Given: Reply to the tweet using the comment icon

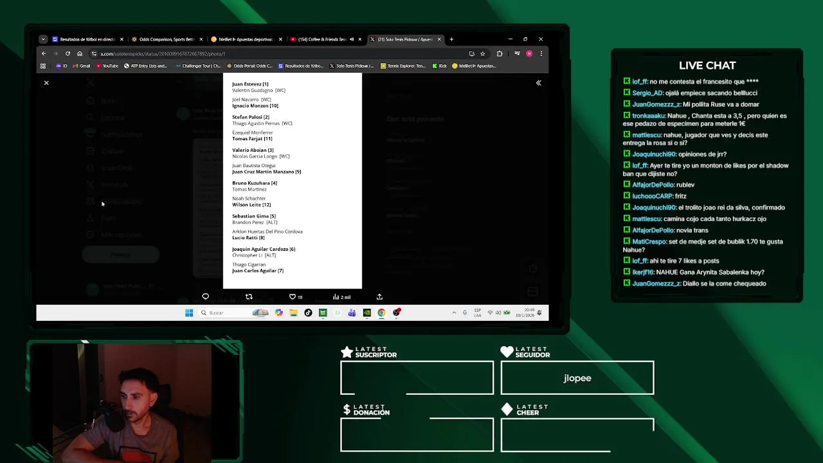Looking at the screenshot, I should pyautogui.click(x=206, y=296).
